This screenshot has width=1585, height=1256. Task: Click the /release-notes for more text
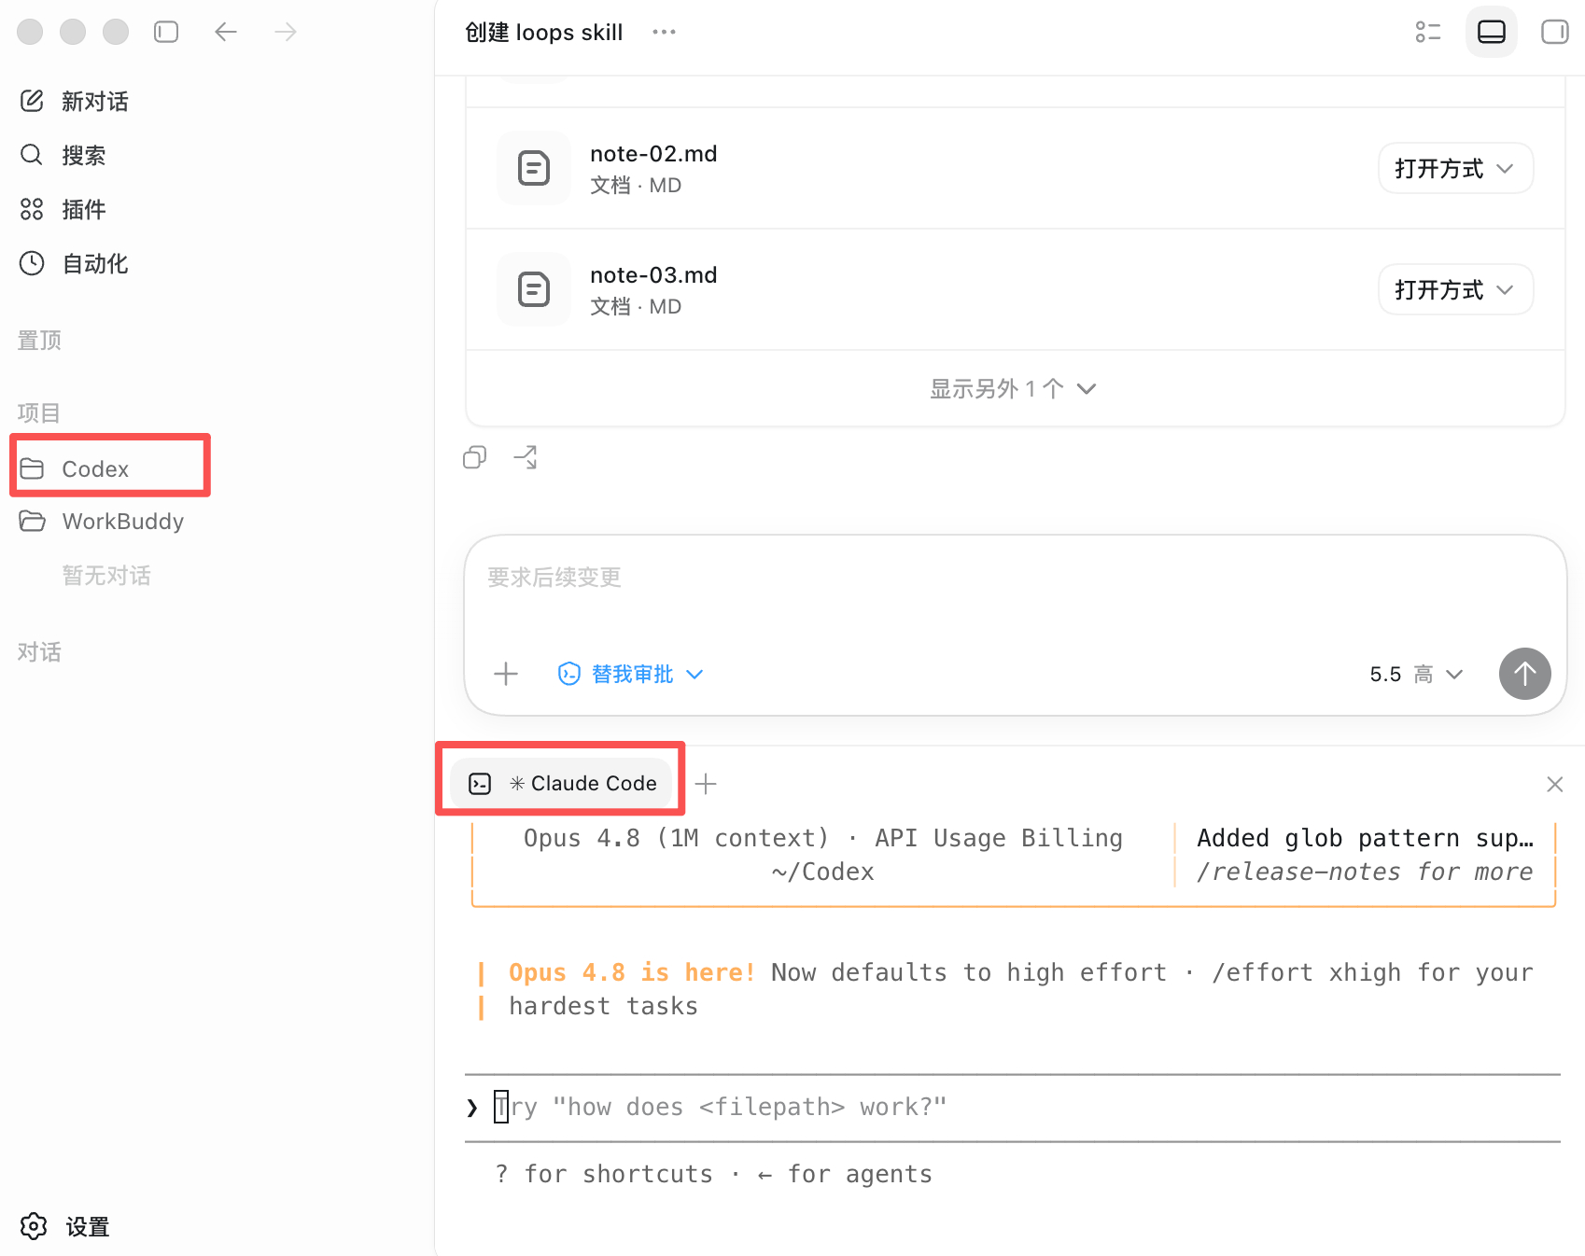point(1365,872)
